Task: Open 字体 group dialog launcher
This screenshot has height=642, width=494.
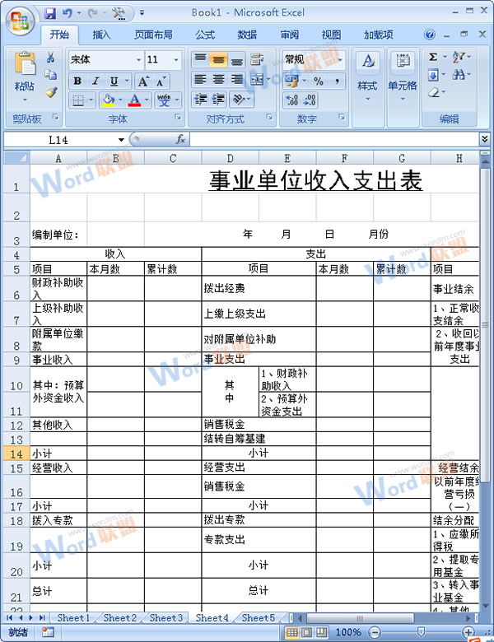Action: pyautogui.click(x=178, y=118)
